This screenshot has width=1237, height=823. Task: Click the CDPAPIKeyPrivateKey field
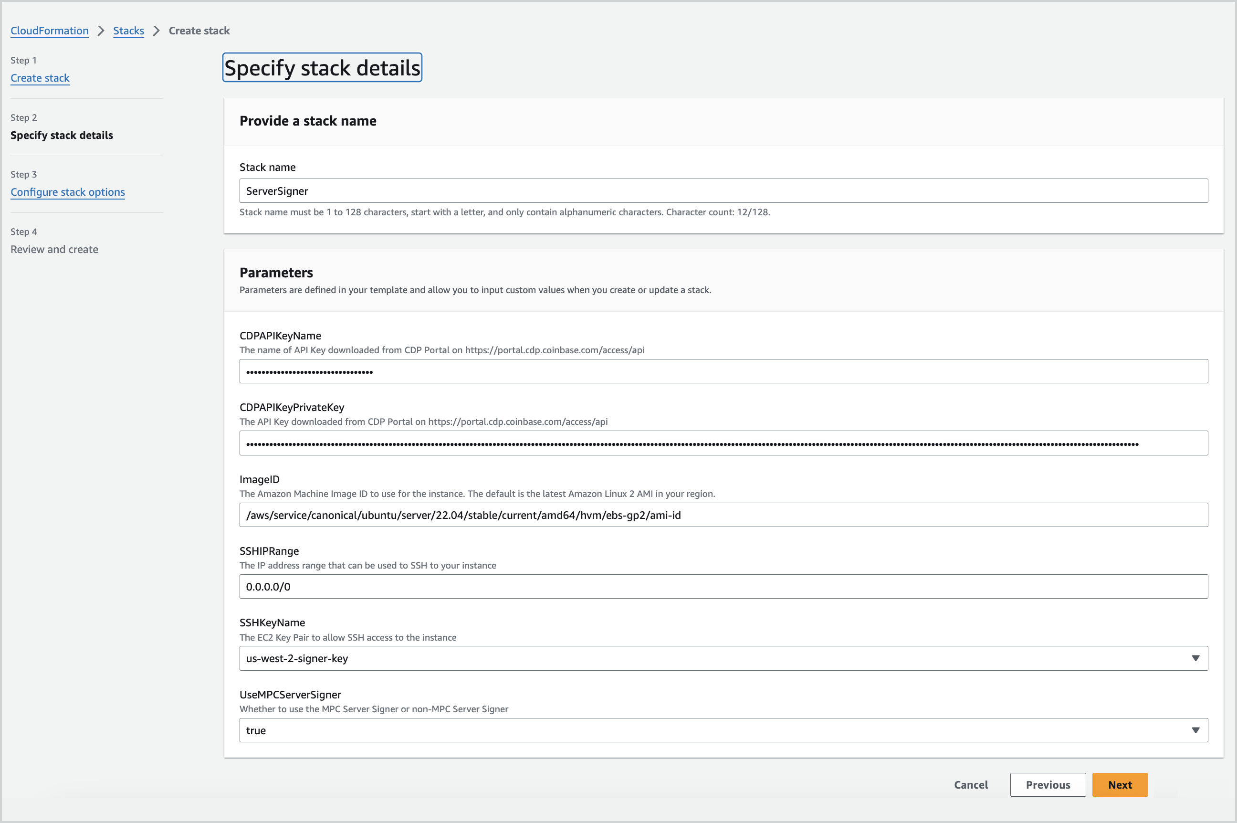pos(723,443)
